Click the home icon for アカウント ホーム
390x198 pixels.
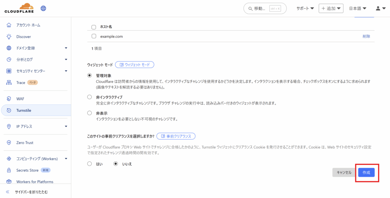(9, 25)
